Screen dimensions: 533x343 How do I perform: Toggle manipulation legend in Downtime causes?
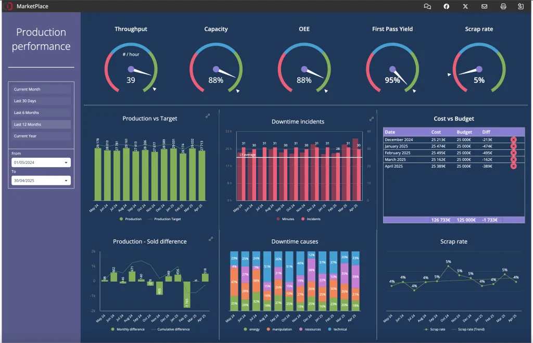tap(280, 329)
